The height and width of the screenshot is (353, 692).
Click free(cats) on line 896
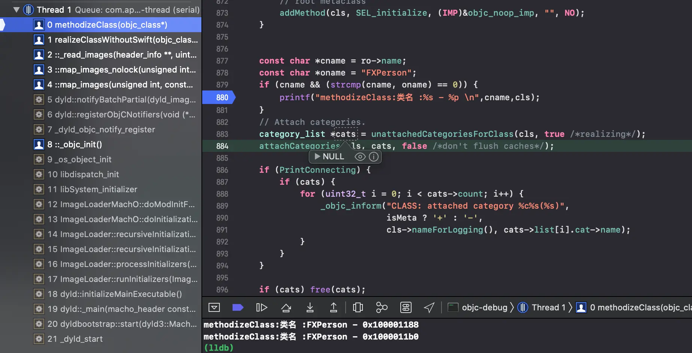[335, 289]
